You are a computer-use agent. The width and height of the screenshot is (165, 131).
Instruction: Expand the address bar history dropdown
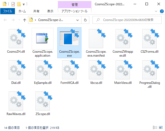tap(78, 20)
